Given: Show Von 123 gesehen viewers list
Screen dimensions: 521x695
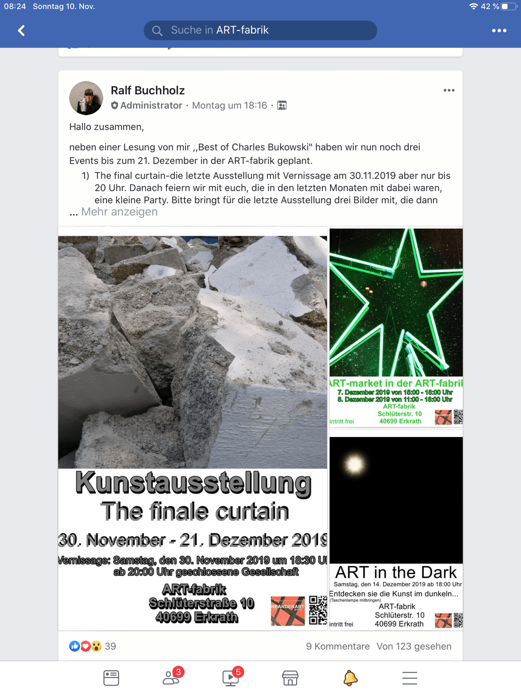Looking at the screenshot, I should click(414, 646).
